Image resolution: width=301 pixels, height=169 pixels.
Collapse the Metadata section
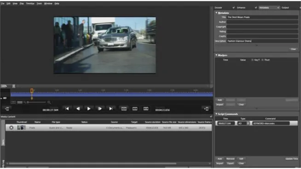[x=216, y=13]
